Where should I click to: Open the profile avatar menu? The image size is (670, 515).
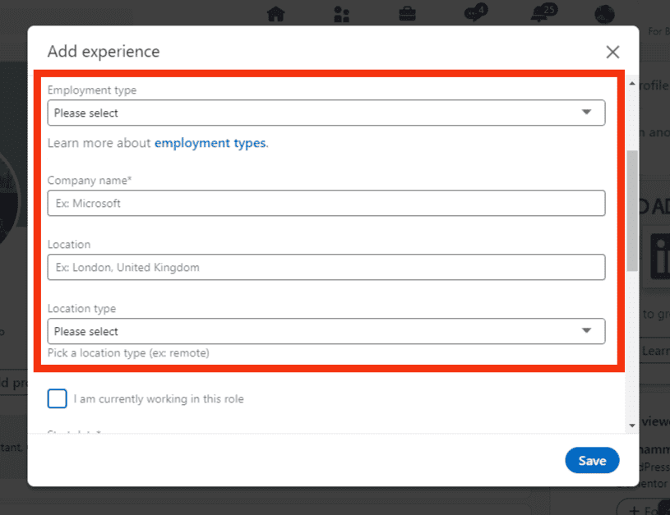click(x=604, y=14)
